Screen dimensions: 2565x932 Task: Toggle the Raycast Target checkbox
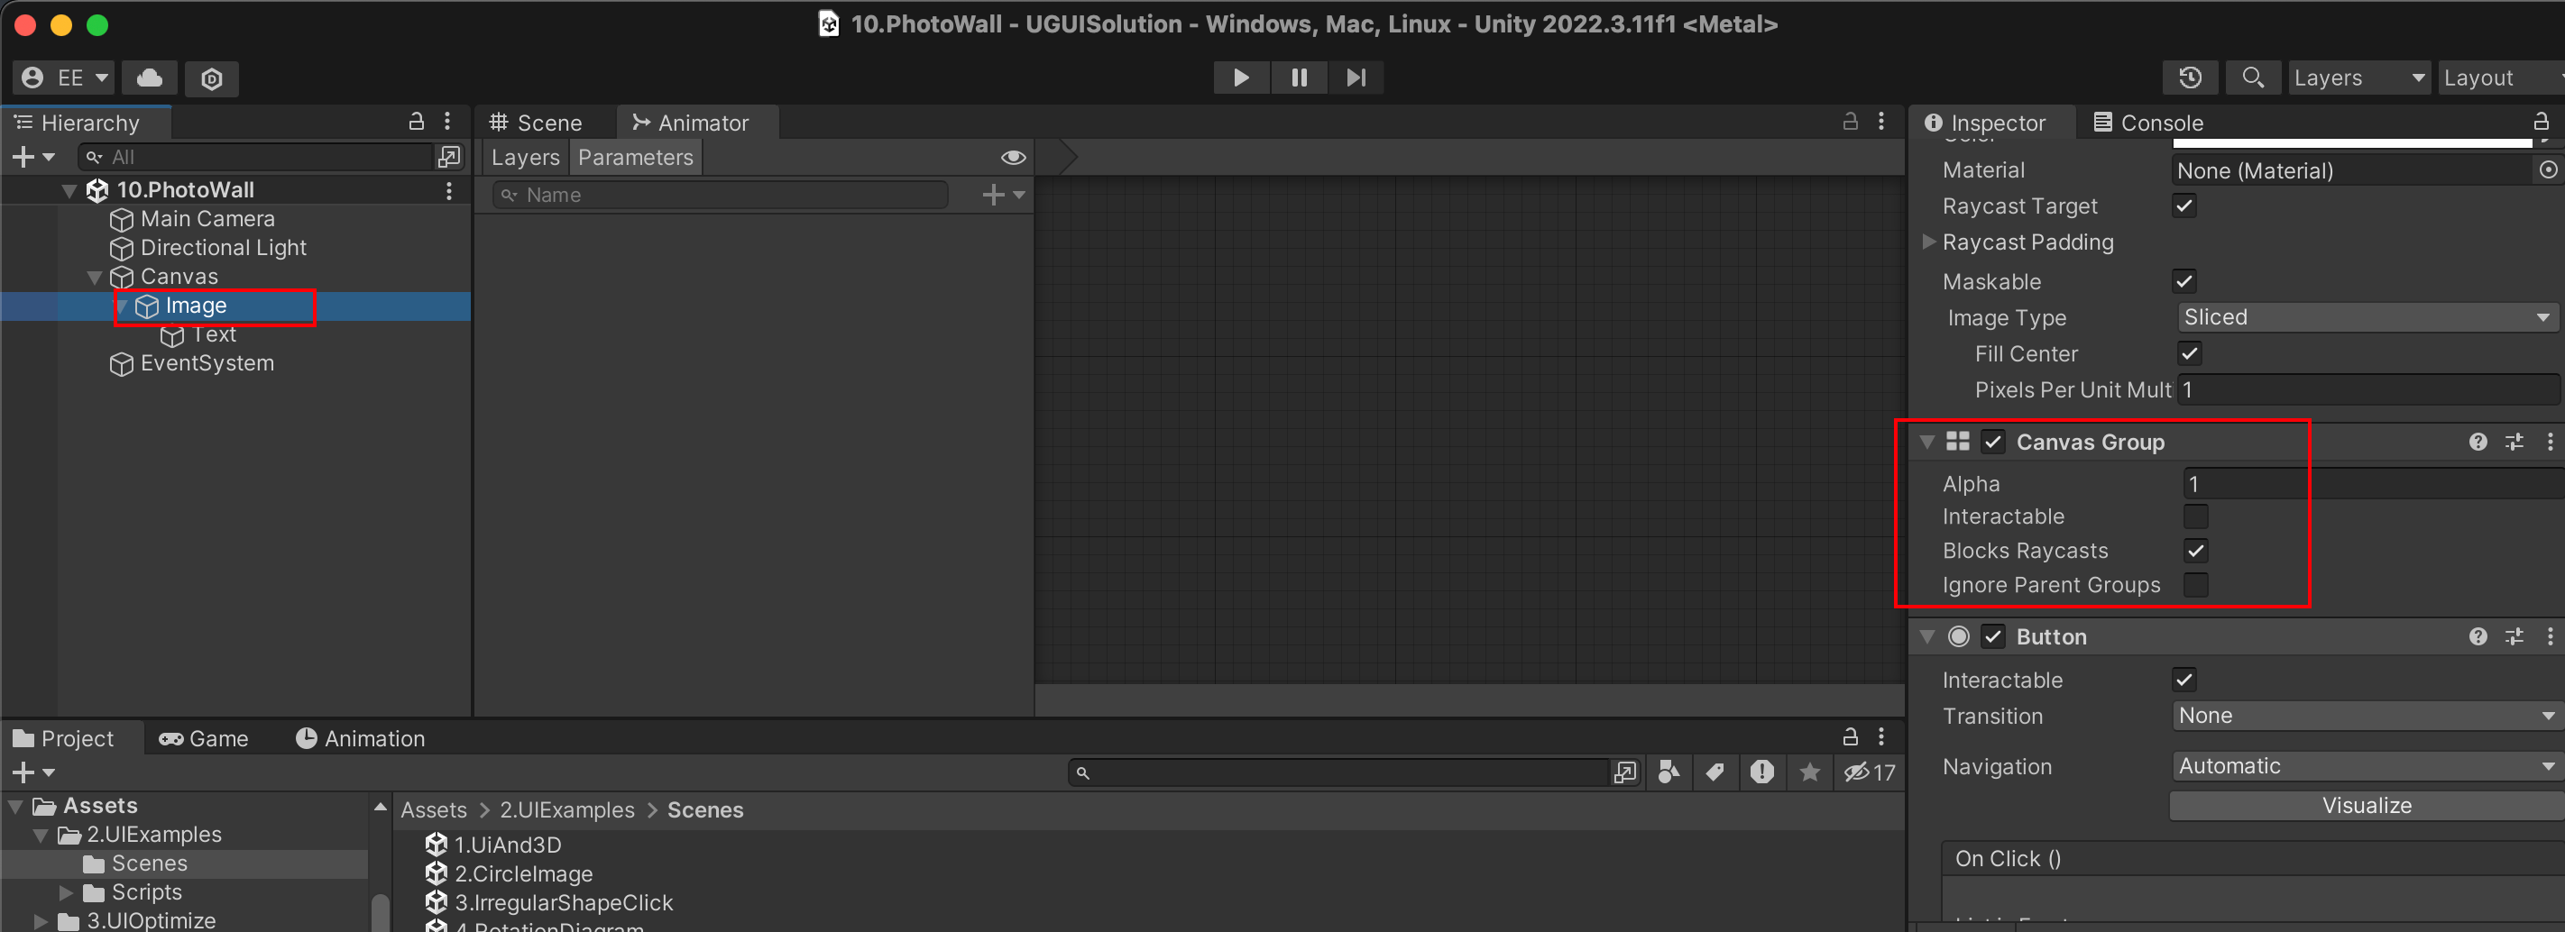(x=2184, y=206)
